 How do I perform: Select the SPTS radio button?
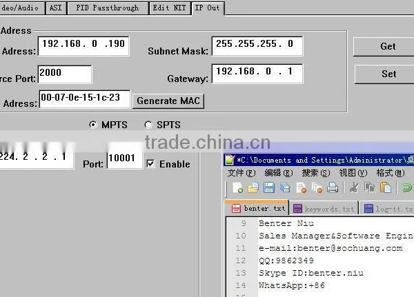pos(148,125)
